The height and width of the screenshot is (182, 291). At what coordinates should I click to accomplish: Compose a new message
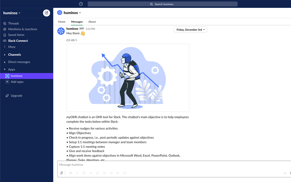[x=46, y=13]
